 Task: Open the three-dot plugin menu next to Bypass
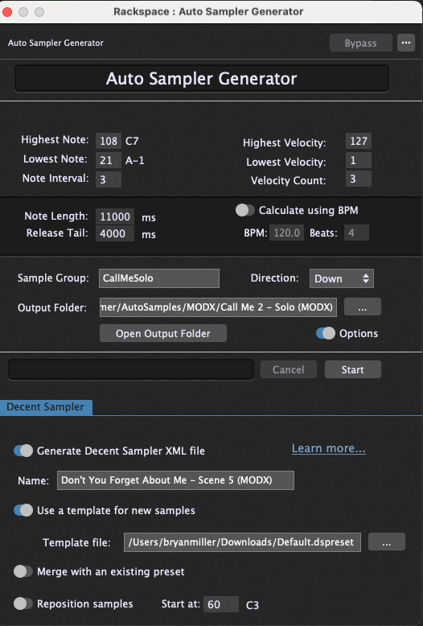(406, 43)
